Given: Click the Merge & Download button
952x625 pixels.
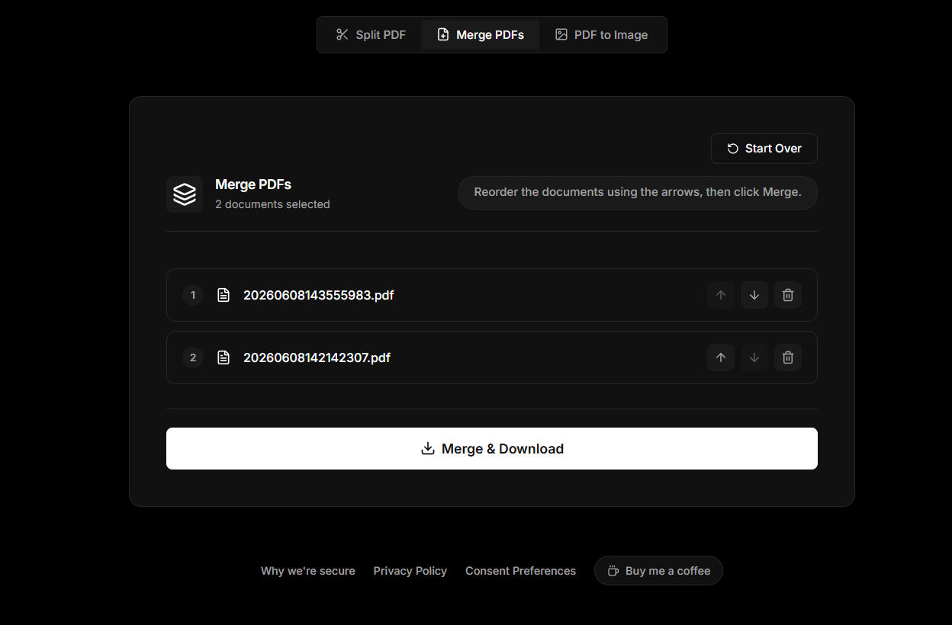Looking at the screenshot, I should click(492, 449).
